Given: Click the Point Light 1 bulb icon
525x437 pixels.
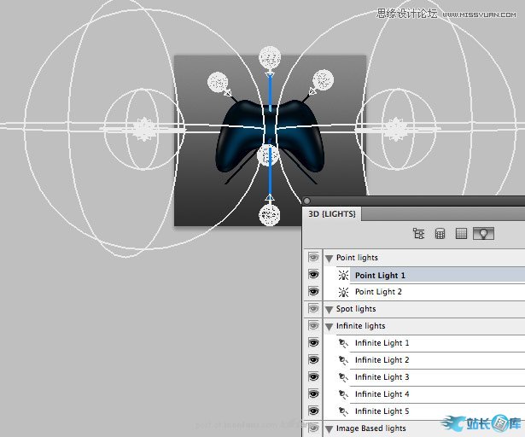Looking at the screenshot, I should (342, 275).
